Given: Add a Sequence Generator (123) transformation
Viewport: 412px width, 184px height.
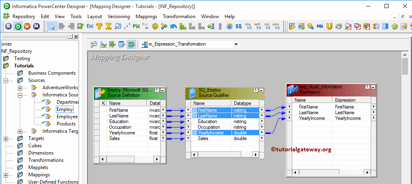Looking at the screenshot, I should click(127, 26).
